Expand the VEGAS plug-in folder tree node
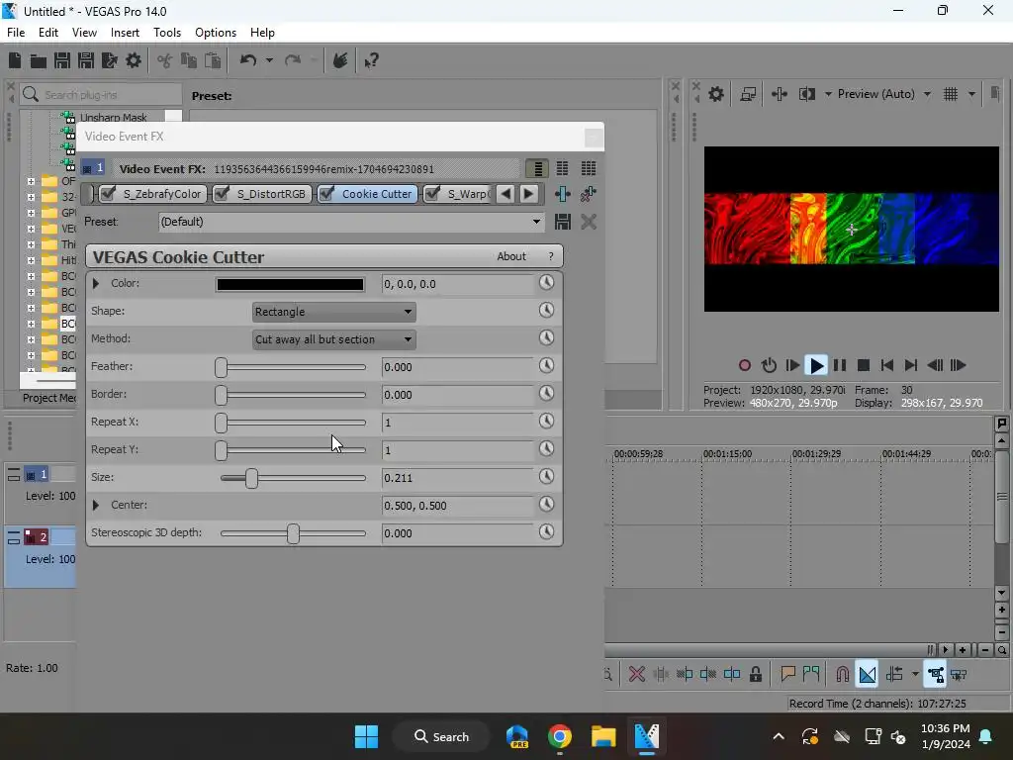Viewport: 1013px width, 760px height. [x=31, y=229]
